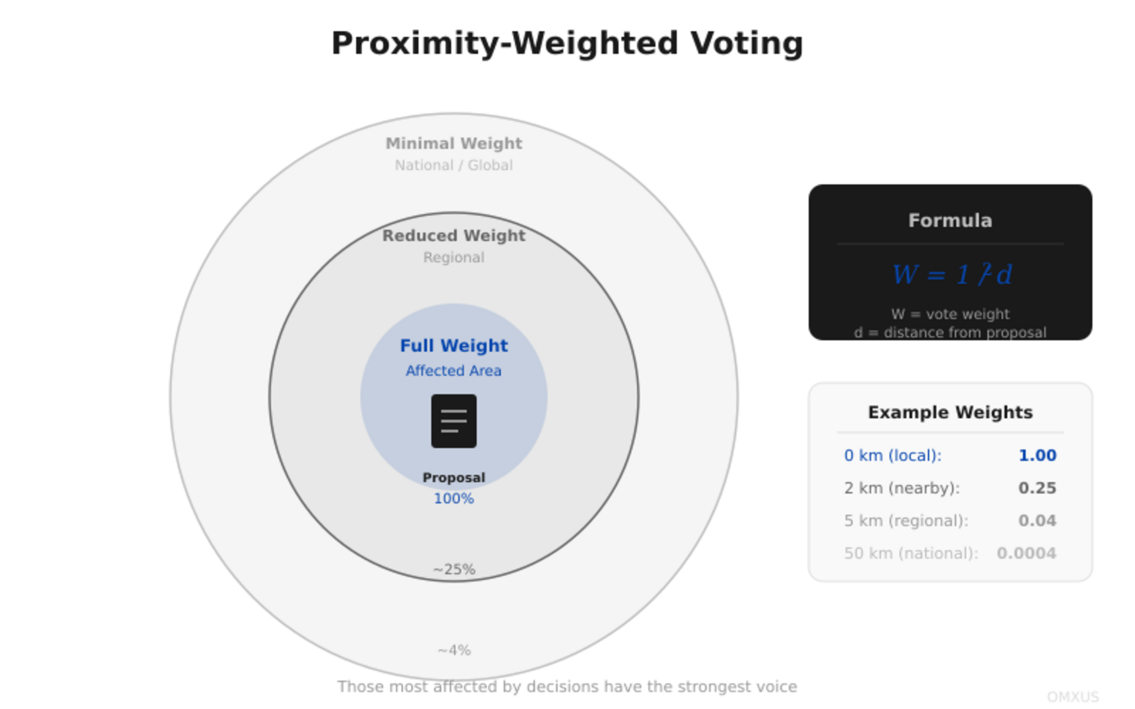Click the 0.0004 national weight value

(1026, 553)
